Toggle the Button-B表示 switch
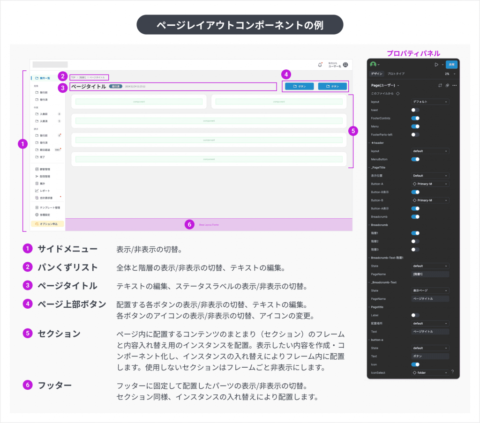The image size is (480, 423). 415,192
